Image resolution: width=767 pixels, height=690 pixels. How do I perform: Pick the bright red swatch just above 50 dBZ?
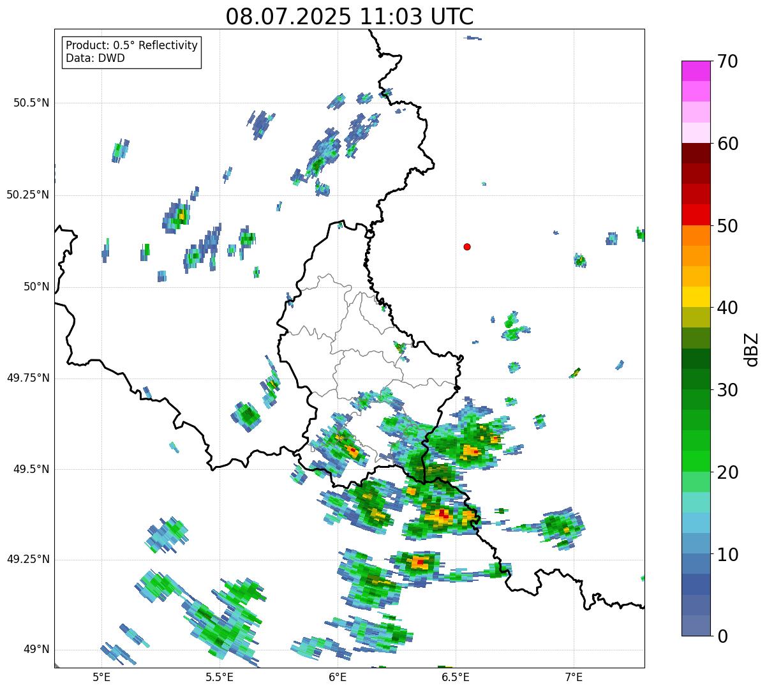(x=696, y=214)
